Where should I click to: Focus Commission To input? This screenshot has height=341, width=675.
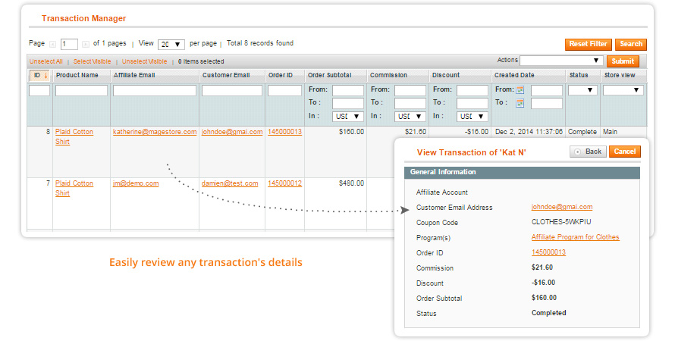click(x=410, y=103)
